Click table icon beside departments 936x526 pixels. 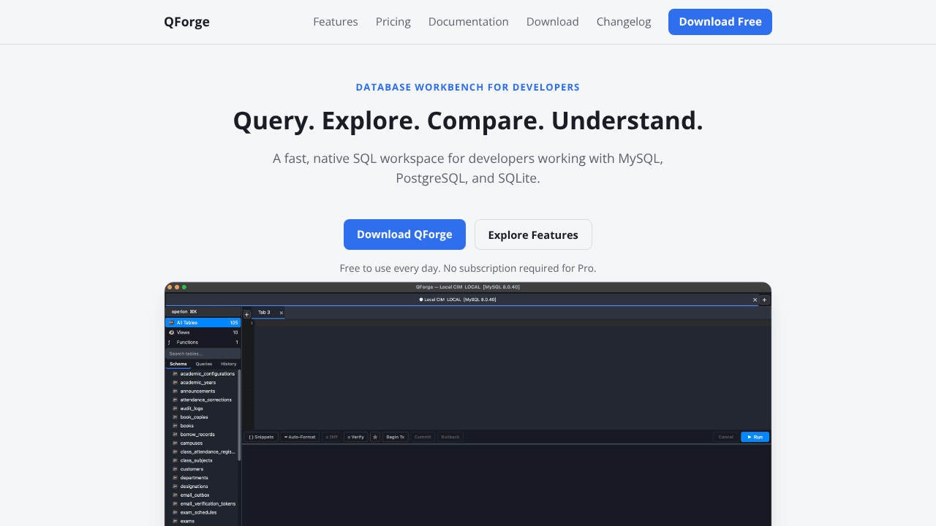click(175, 478)
